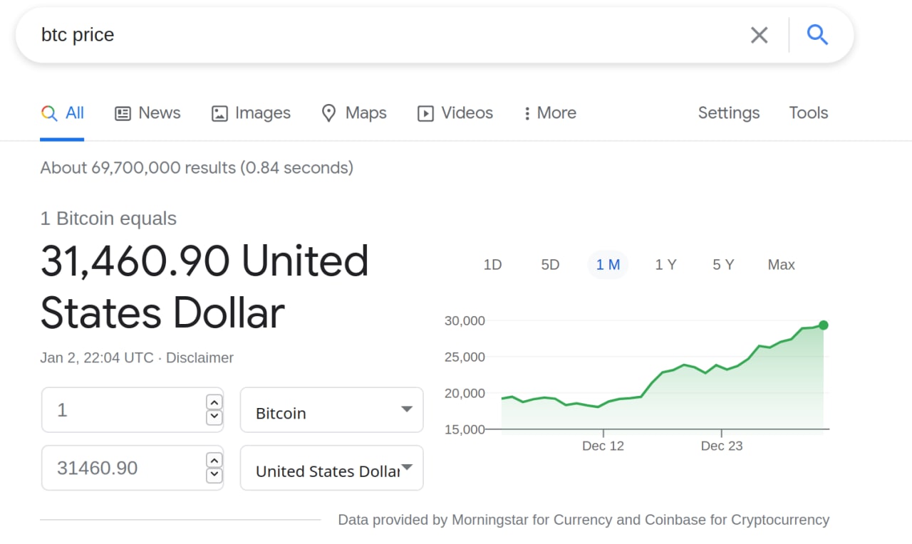The height and width of the screenshot is (544, 912).
Task: Open the News results tab
Action: click(x=148, y=113)
